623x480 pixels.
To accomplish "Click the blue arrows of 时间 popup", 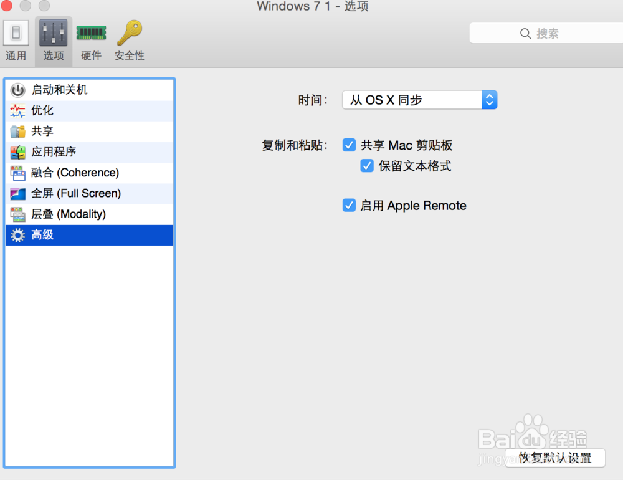I will tap(490, 100).
